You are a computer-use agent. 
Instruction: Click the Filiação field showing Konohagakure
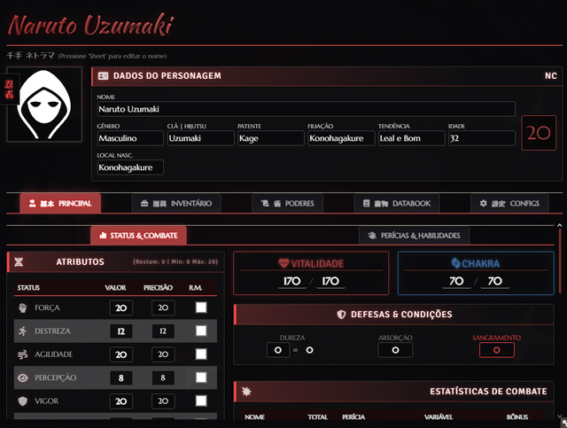(341, 138)
